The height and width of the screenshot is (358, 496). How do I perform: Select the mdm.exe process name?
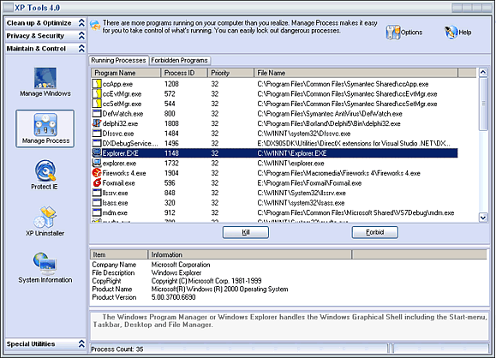pos(115,213)
